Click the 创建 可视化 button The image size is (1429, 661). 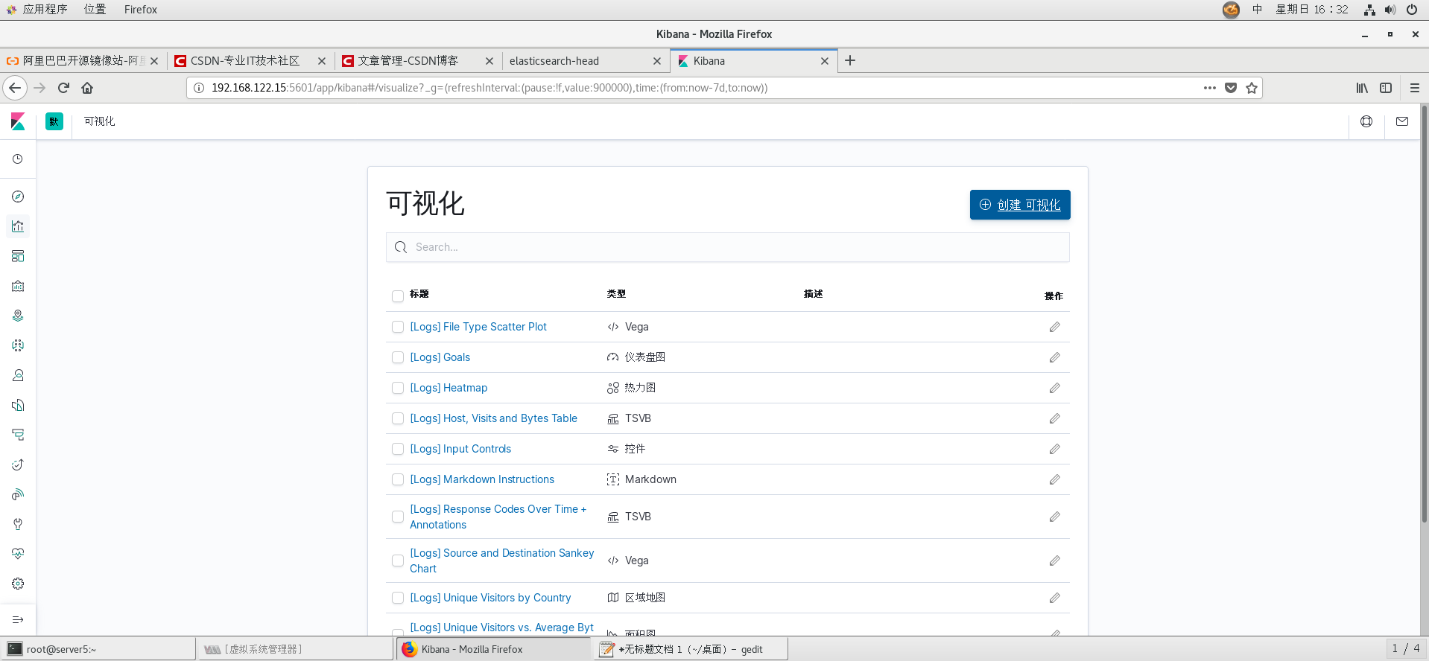(1020, 205)
